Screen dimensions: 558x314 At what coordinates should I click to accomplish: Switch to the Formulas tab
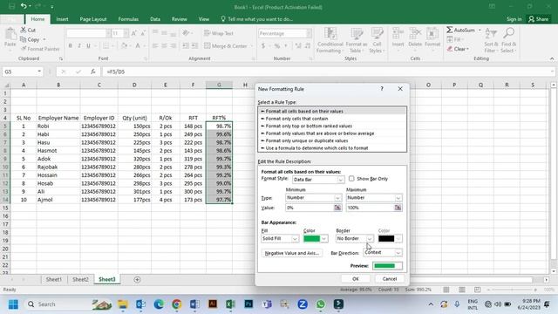(128, 19)
